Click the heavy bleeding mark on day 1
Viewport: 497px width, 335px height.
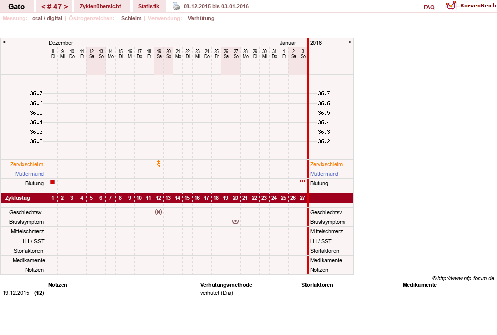(53, 182)
